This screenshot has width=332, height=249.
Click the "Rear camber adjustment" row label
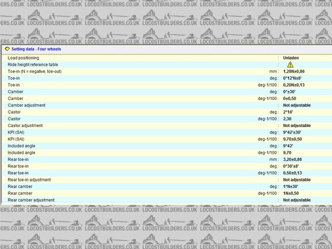(x=30, y=200)
